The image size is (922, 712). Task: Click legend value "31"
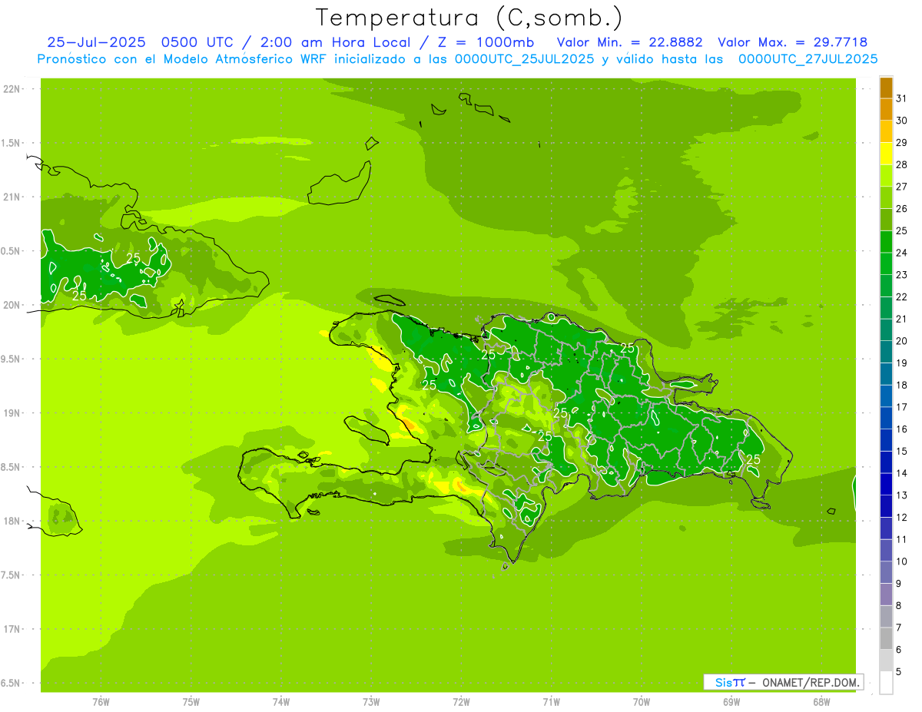pos(901,98)
